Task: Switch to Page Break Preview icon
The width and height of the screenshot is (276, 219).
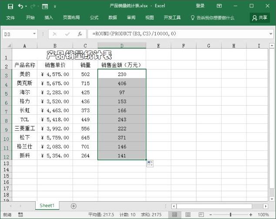Action: (x=201, y=214)
